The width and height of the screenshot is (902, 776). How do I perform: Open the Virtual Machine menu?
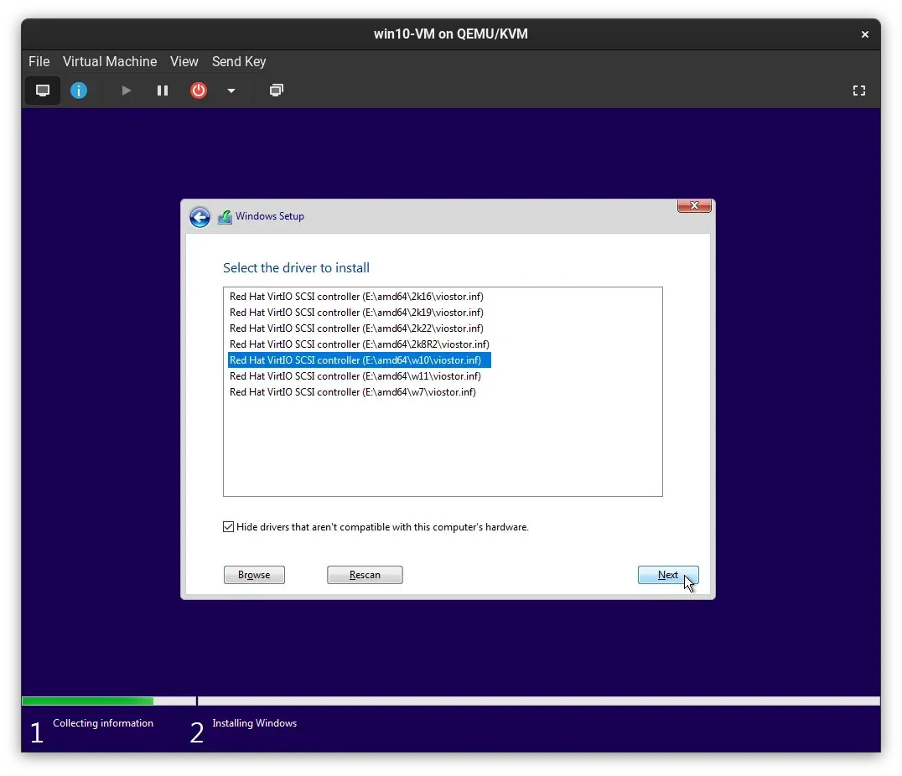click(x=110, y=61)
